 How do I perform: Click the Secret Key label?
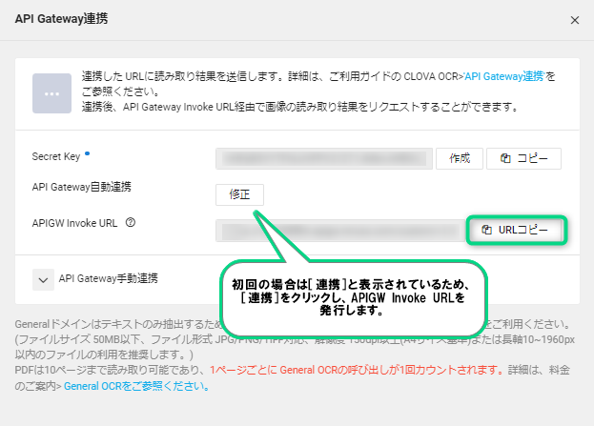56,156
